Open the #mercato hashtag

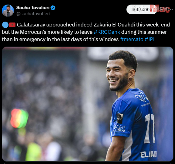tap(132, 39)
